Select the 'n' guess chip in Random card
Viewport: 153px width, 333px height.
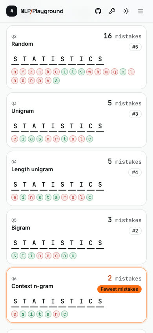pos(15,72)
